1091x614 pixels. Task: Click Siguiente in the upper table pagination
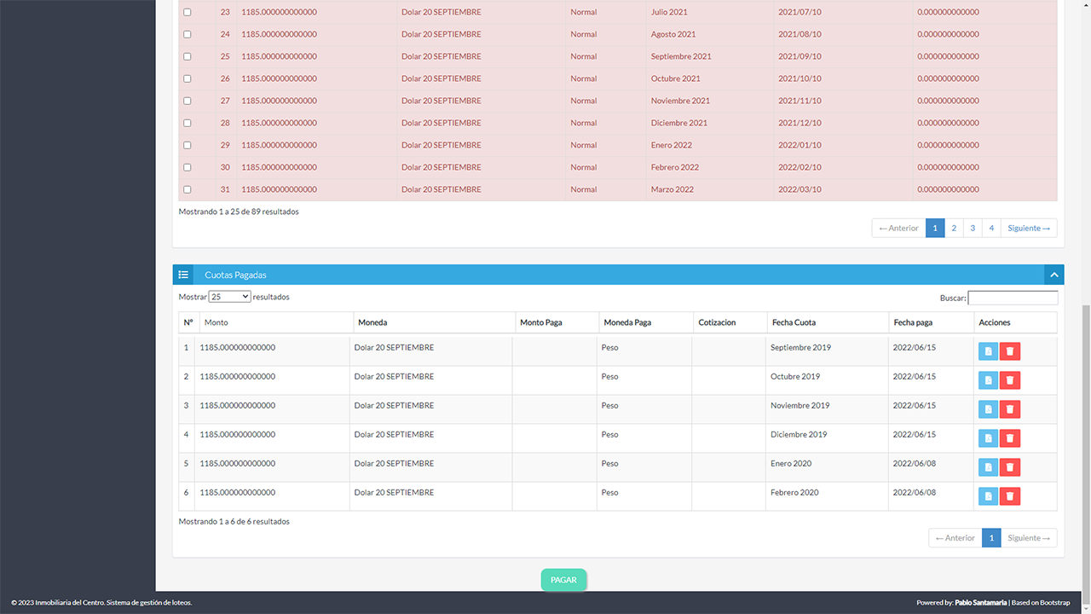(1029, 228)
